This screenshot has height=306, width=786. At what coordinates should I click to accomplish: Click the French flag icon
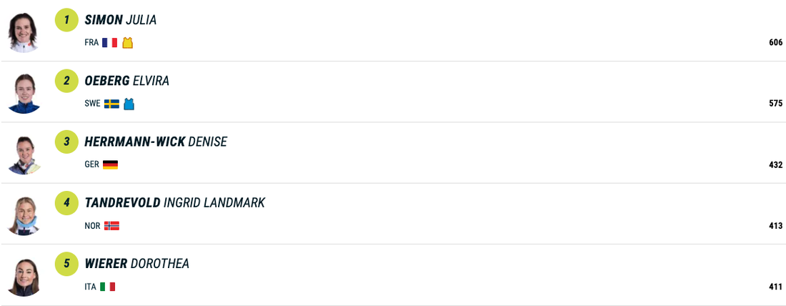pyautogui.click(x=109, y=43)
